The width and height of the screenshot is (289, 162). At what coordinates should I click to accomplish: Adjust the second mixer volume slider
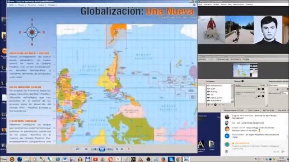click(246, 96)
